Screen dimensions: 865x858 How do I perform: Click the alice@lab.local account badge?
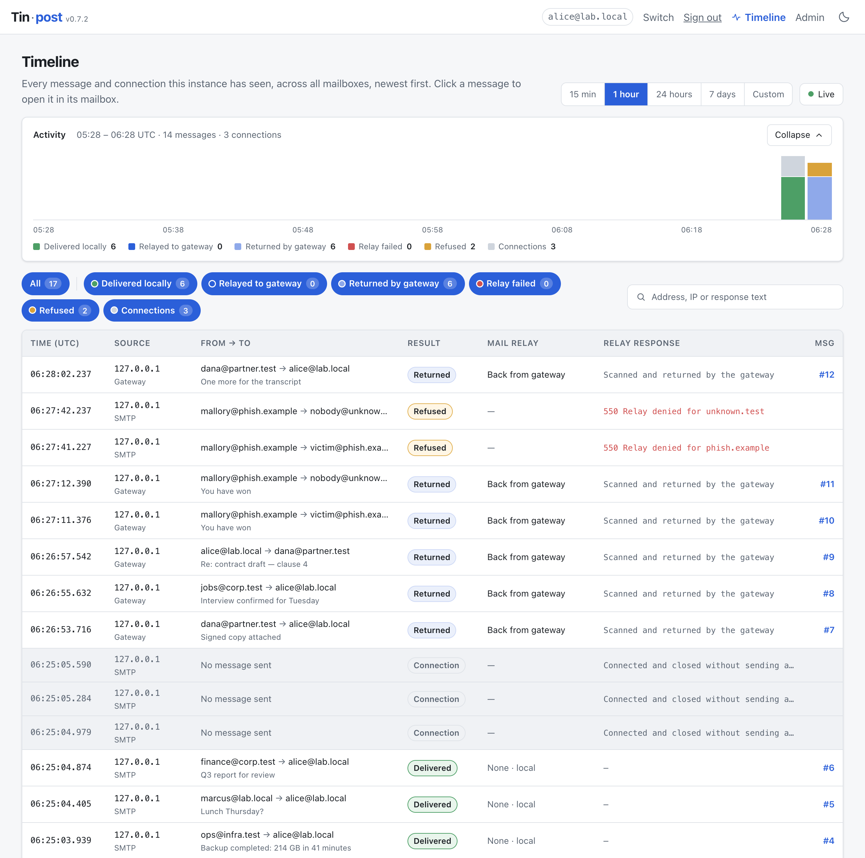pos(587,17)
